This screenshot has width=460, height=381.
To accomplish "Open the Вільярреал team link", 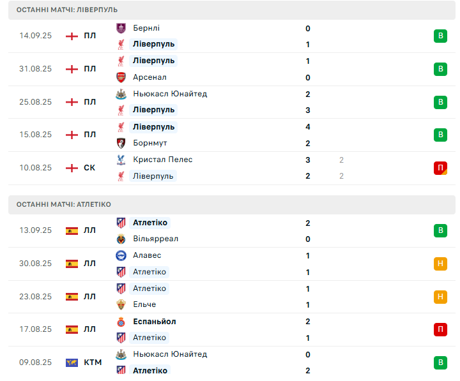I will coord(155,239).
